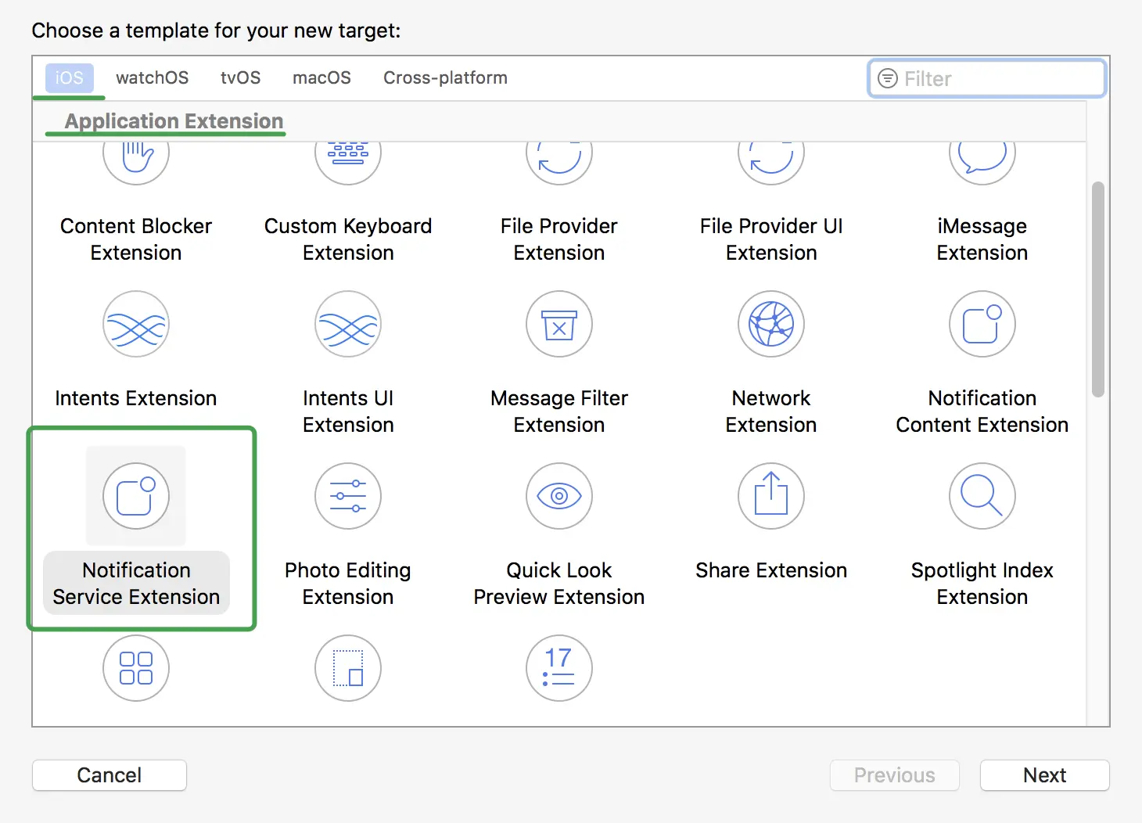
Task: Select the macOS tab
Action: click(x=321, y=78)
